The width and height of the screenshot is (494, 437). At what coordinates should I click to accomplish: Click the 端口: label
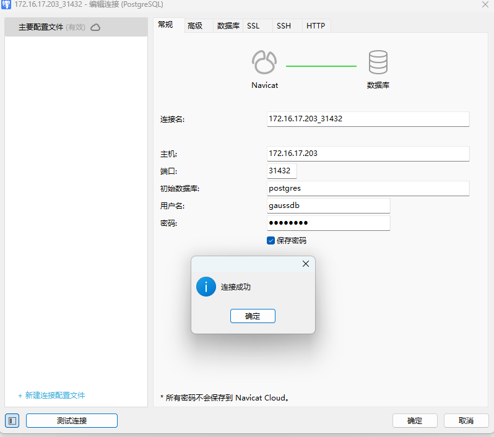tap(168, 171)
